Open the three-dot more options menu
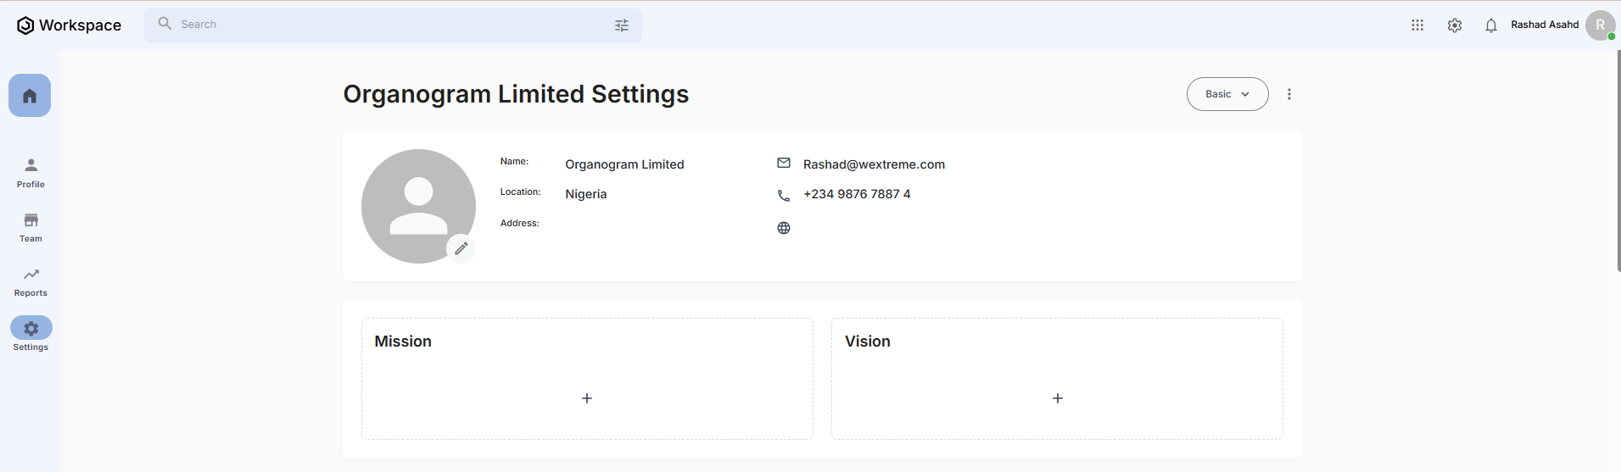This screenshot has height=472, width=1621. pos(1288,94)
